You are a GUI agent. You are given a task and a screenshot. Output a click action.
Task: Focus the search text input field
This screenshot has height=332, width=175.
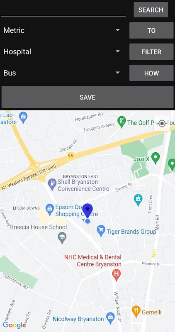click(x=63, y=10)
